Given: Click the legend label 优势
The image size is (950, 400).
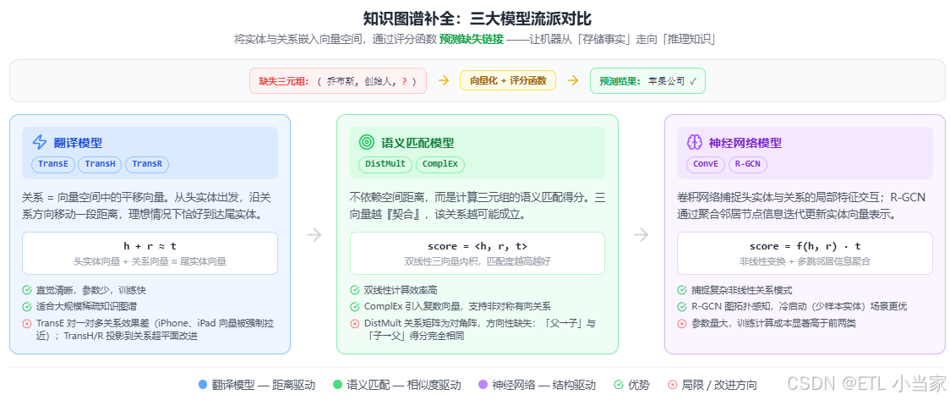Looking at the screenshot, I should point(639,385).
